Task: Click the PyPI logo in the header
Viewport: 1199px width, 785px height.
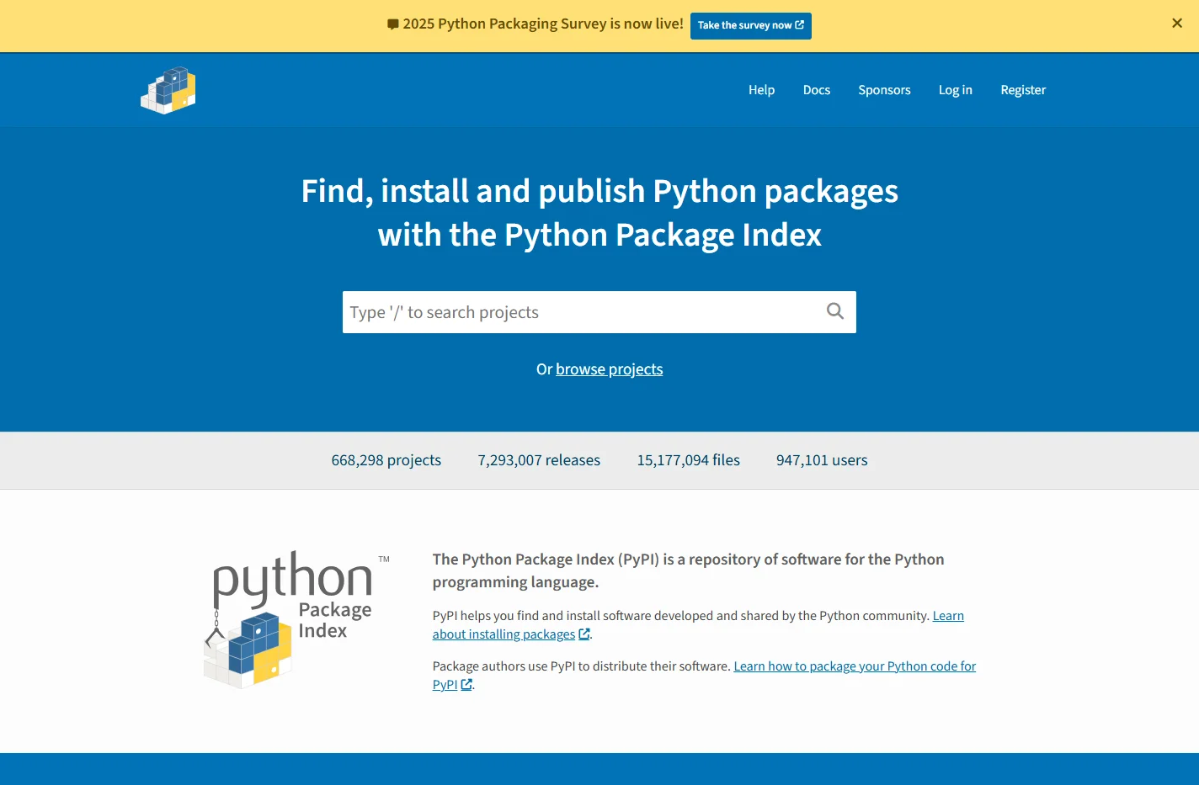Action: 168,90
